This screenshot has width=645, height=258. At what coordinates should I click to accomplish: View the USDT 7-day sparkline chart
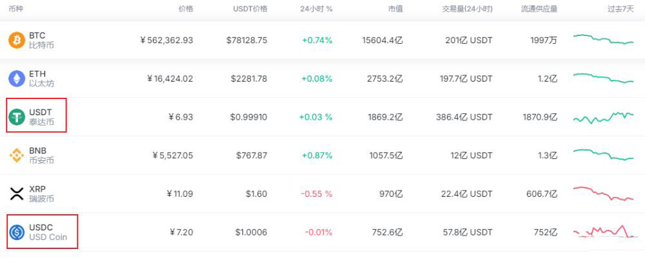tap(603, 117)
